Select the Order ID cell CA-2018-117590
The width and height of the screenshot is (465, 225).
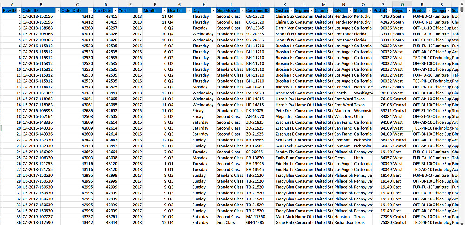[x=41, y=222]
